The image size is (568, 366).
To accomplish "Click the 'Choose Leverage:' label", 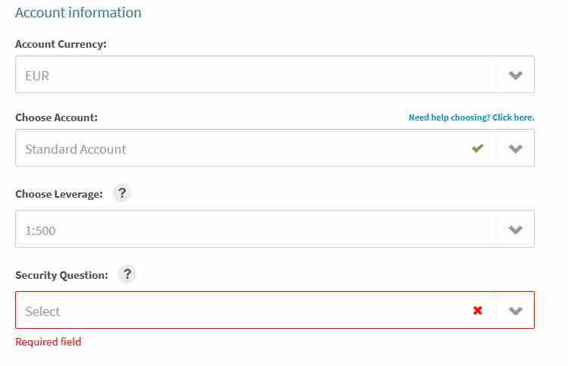I will point(59,195).
